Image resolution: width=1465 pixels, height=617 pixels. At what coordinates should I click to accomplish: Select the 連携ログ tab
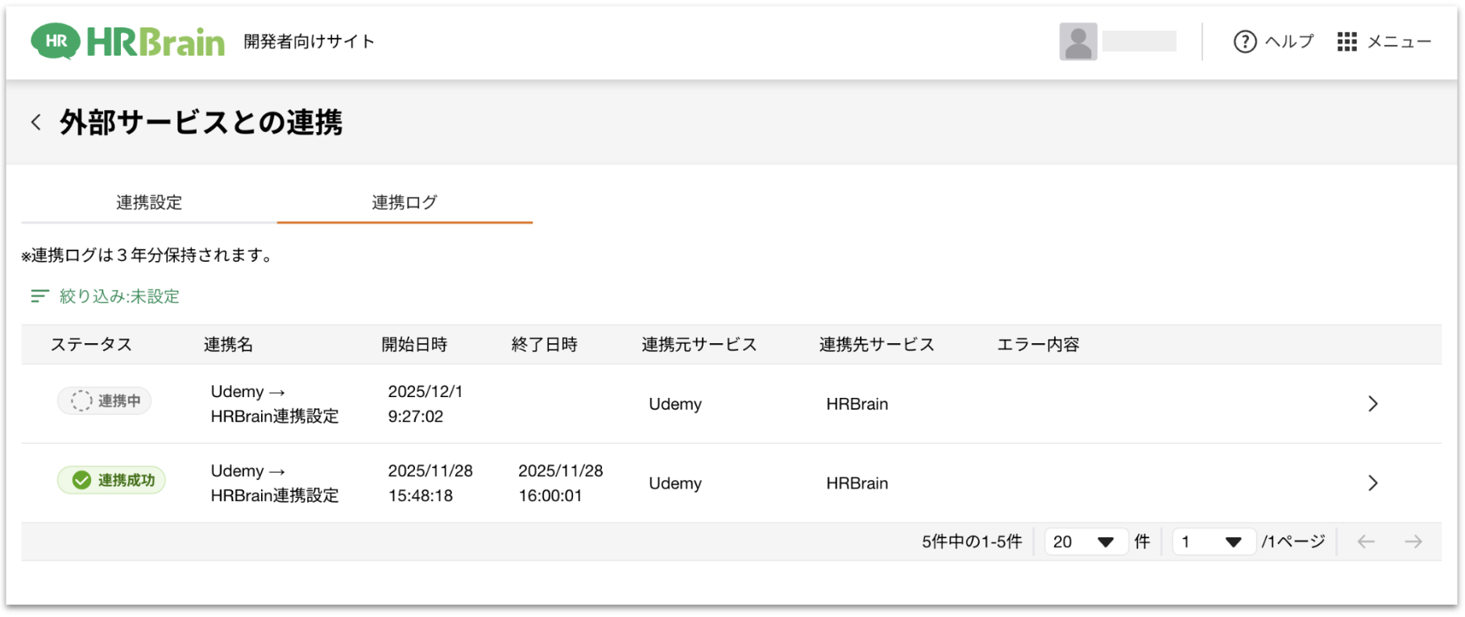[x=405, y=203]
